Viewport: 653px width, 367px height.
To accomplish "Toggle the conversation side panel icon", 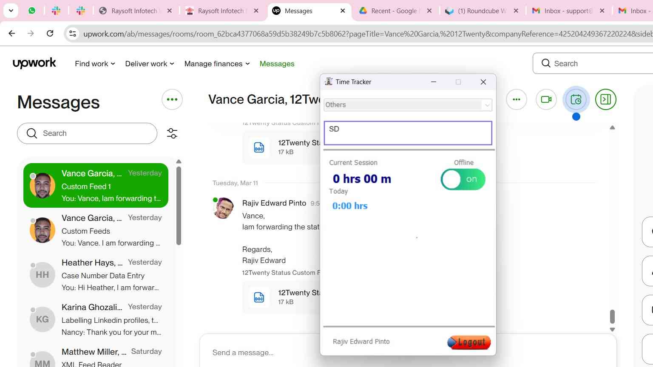I will pos(606,99).
